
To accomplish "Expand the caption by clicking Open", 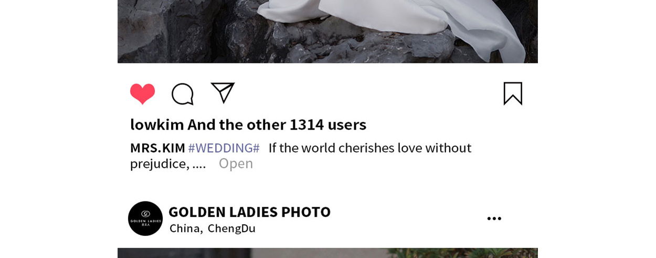I will tap(236, 164).
